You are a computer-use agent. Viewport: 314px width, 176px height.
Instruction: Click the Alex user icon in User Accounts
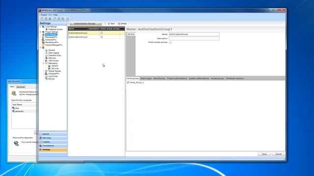click(14, 108)
